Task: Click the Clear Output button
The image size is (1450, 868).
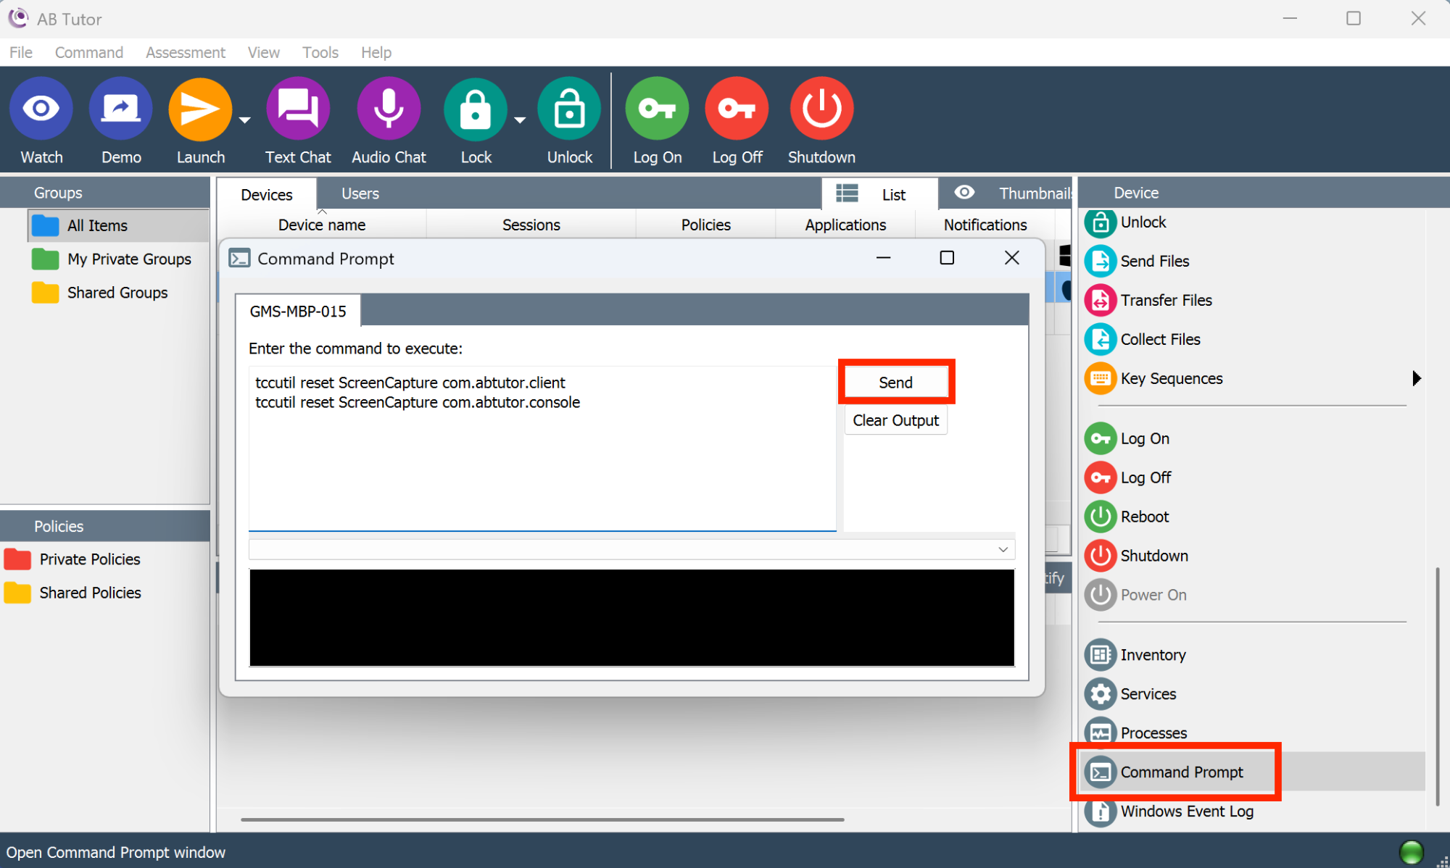Action: tap(895, 420)
